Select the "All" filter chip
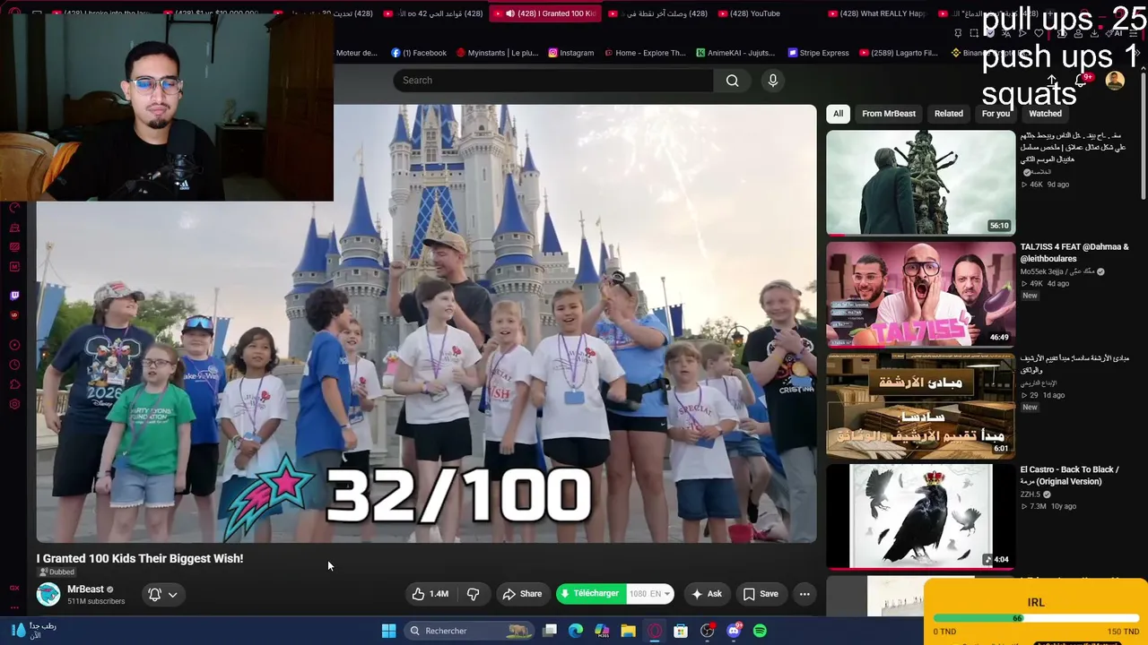The width and height of the screenshot is (1148, 645). (x=838, y=114)
